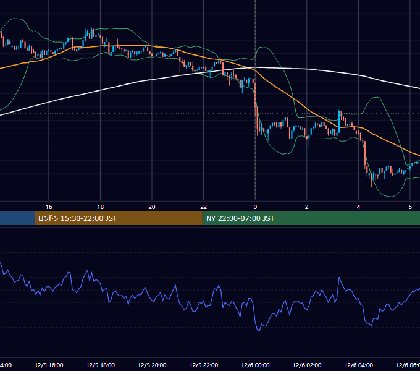Click the 12/5 20:00 label on indicator axis
Viewport: 420px width, 371px height.
(152, 365)
